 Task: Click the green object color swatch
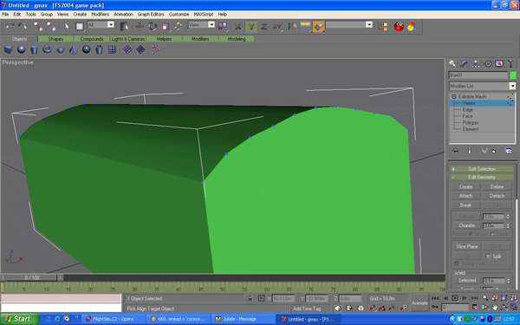pyautogui.click(x=513, y=75)
